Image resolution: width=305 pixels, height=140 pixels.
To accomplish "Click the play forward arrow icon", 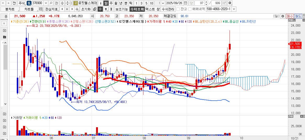I will click(72, 9).
